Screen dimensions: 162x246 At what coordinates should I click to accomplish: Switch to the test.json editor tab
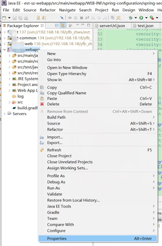pyautogui.click(x=145, y=26)
